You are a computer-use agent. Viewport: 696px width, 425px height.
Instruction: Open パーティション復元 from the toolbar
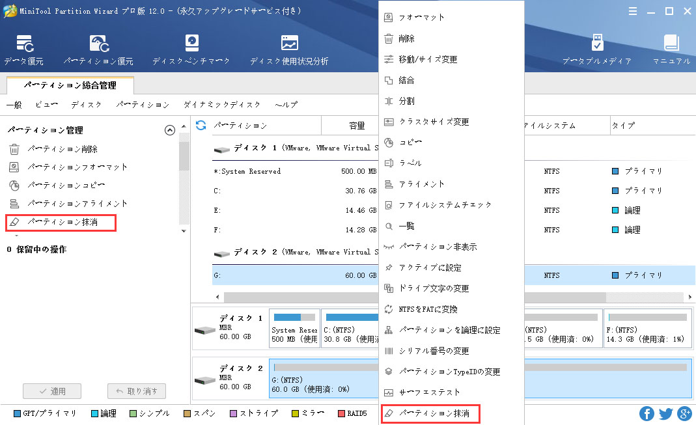pyautogui.click(x=98, y=44)
